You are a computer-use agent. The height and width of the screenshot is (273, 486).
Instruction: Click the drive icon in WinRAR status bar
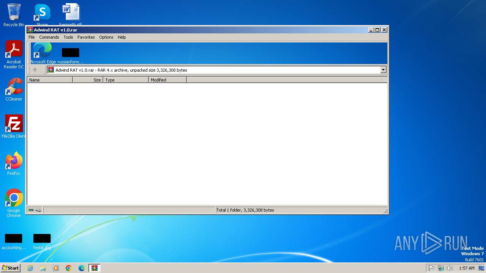[x=31, y=210]
